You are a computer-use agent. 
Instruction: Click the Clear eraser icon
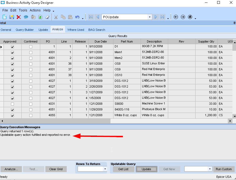(x=47, y=17)
